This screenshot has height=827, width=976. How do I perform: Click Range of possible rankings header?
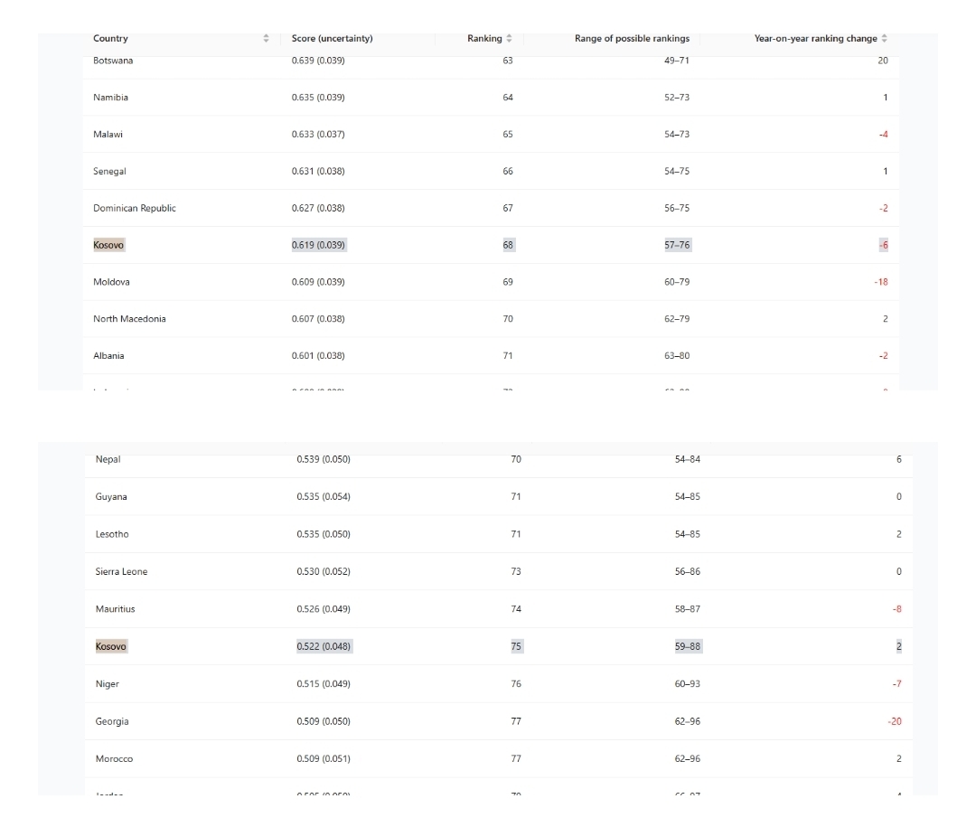point(632,39)
